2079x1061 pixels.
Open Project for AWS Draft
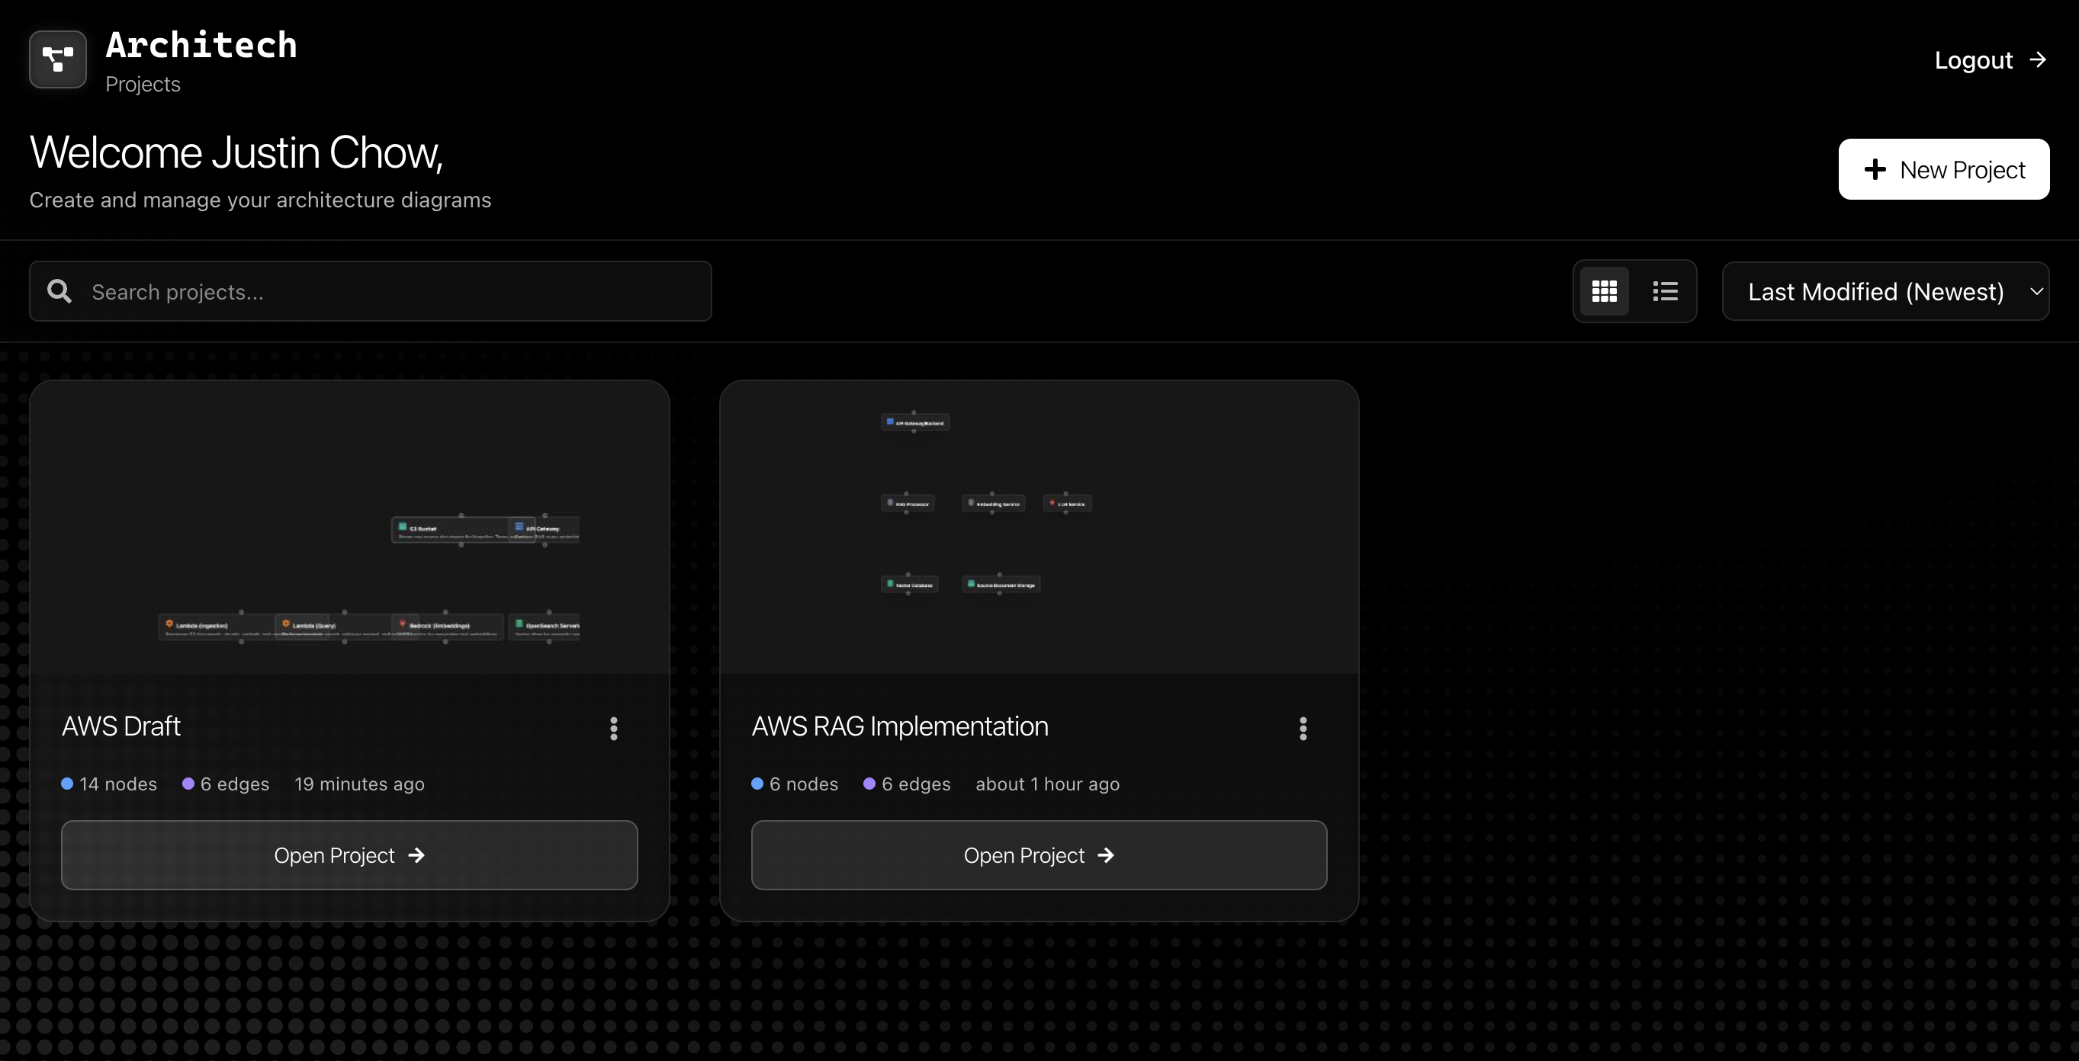pyautogui.click(x=349, y=854)
